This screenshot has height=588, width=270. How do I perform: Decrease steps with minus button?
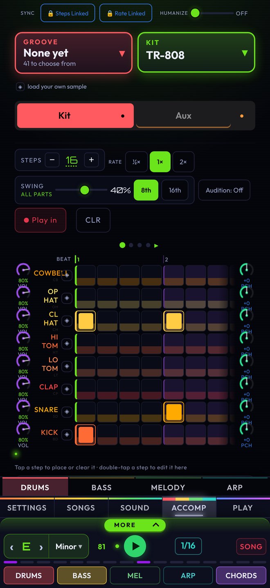pyautogui.click(x=52, y=160)
